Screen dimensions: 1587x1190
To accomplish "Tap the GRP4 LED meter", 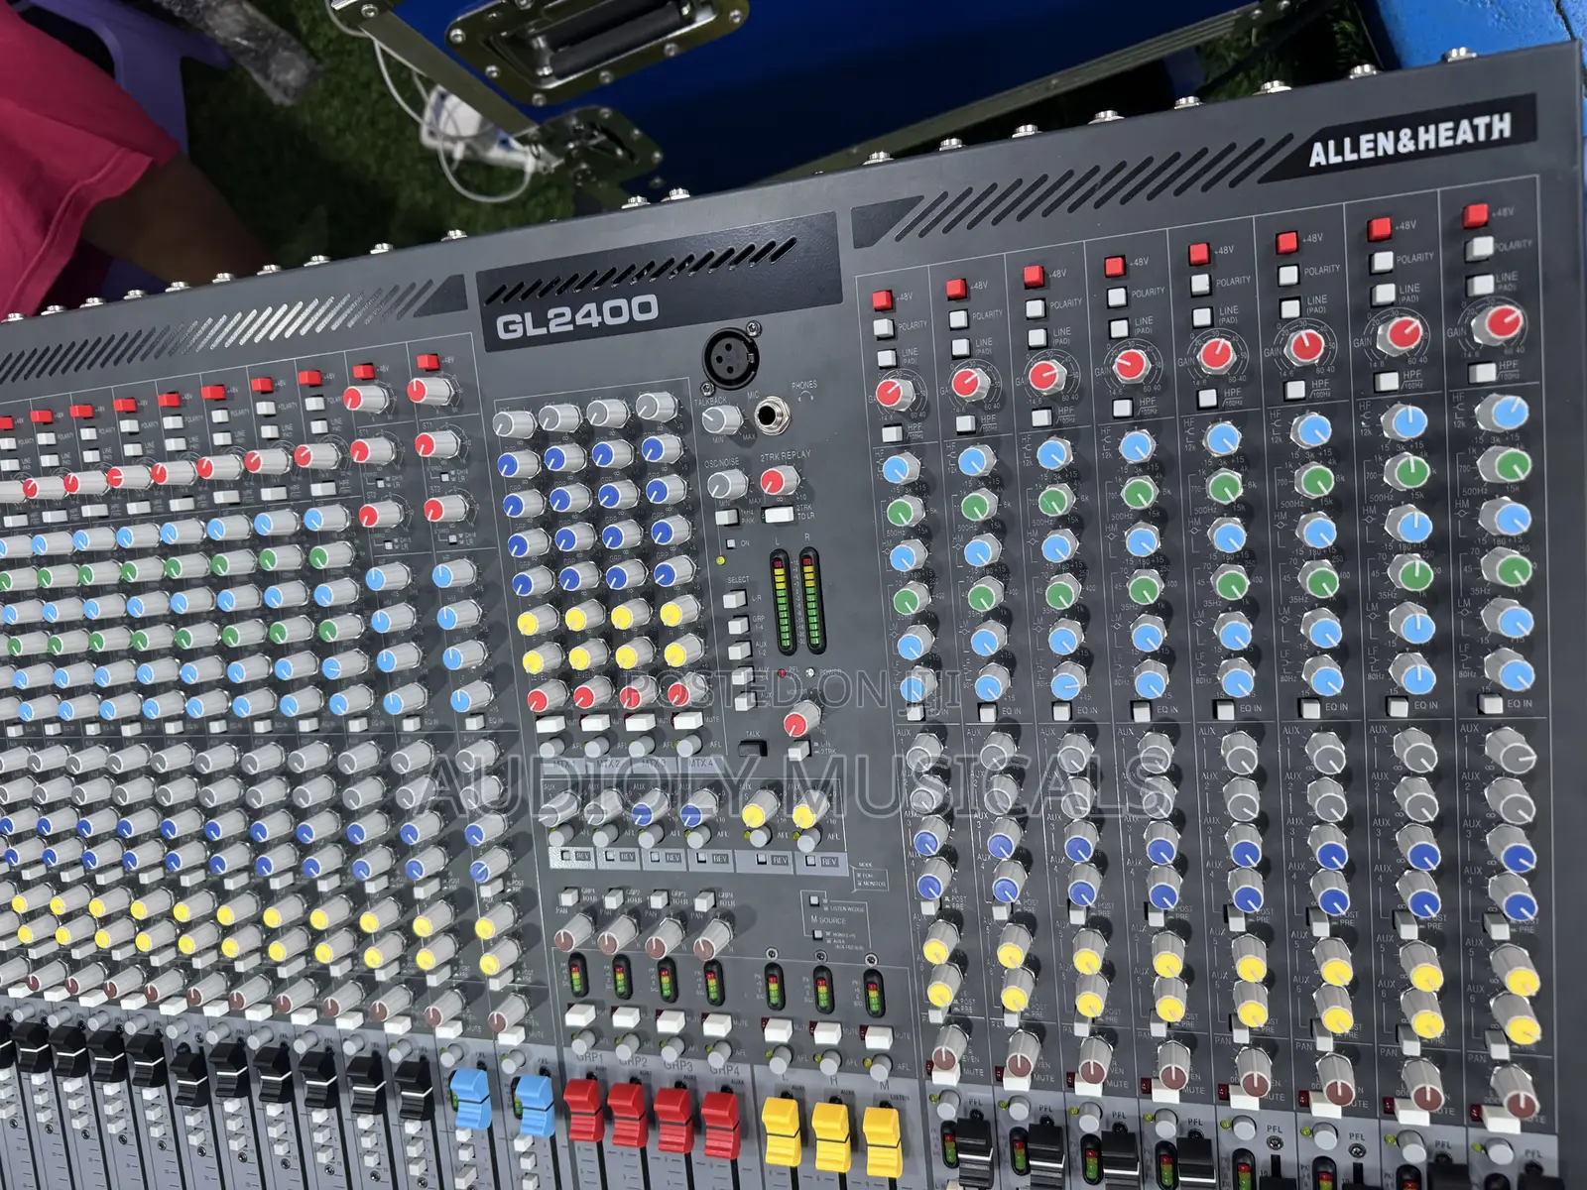I will coord(712,984).
